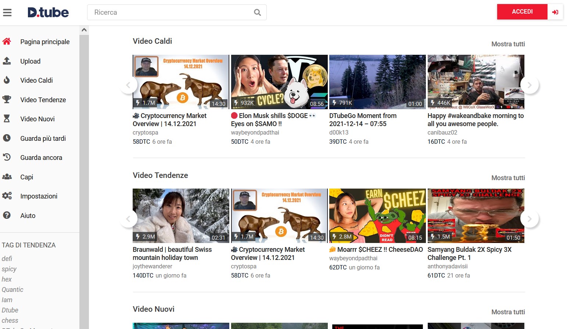The height and width of the screenshot is (329, 567).
Task: Click the Video Tendenze carousel left arrow
Action: click(x=128, y=219)
